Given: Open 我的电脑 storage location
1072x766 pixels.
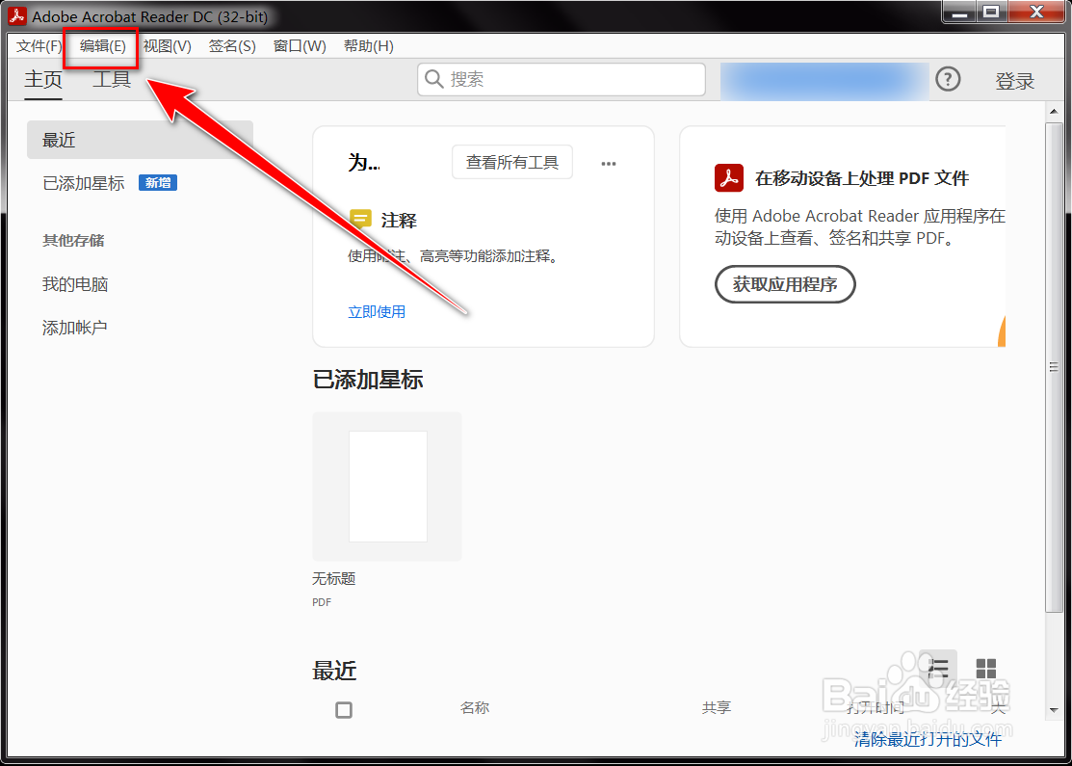Looking at the screenshot, I should pos(75,284).
